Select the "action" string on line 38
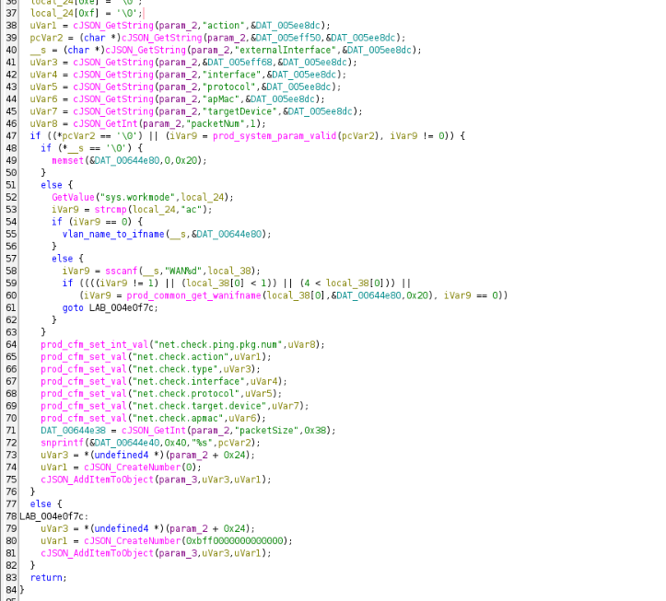 pos(224,26)
